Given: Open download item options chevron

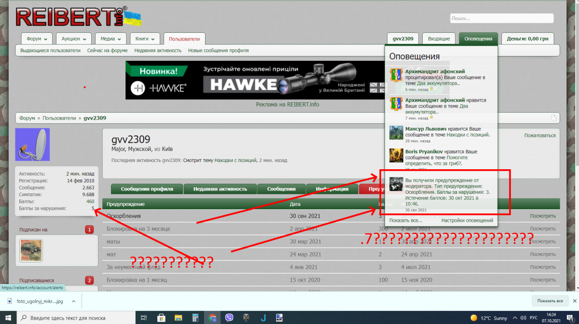Looking at the screenshot, I should [x=74, y=301].
